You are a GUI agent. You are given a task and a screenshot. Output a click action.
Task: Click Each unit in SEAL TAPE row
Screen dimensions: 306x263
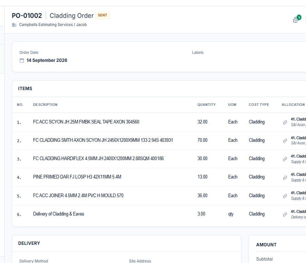click(x=233, y=122)
